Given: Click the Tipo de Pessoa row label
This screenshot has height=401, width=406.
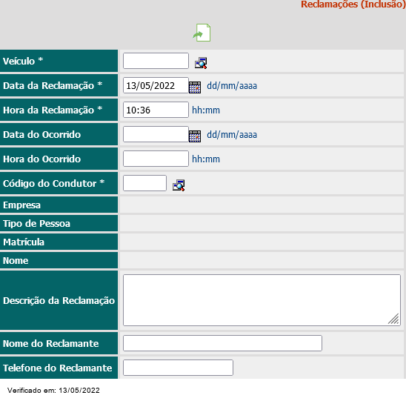Looking at the screenshot, I should 36,224.
